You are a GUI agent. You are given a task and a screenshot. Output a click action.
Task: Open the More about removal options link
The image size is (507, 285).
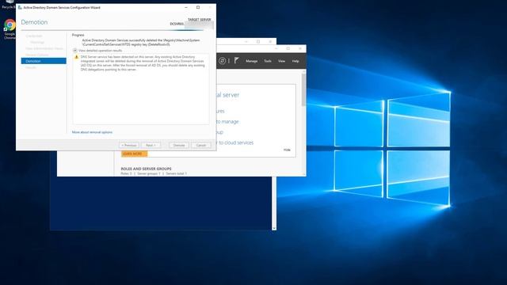[x=92, y=132]
